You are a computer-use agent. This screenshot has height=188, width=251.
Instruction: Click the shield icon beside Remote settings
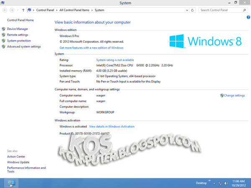[3, 35]
